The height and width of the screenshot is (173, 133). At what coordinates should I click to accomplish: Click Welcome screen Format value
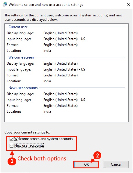point(61,75)
